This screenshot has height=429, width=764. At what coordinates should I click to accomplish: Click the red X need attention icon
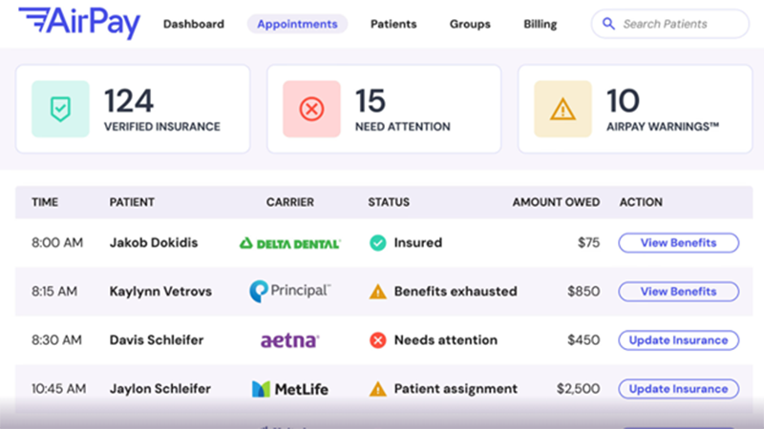pyautogui.click(x=311, y=110)
